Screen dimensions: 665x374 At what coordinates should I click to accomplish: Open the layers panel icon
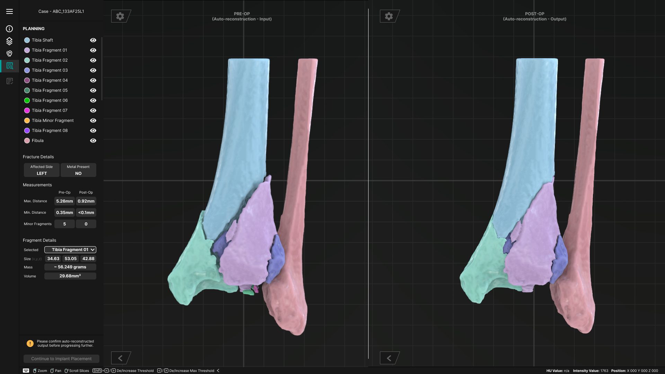9,41
